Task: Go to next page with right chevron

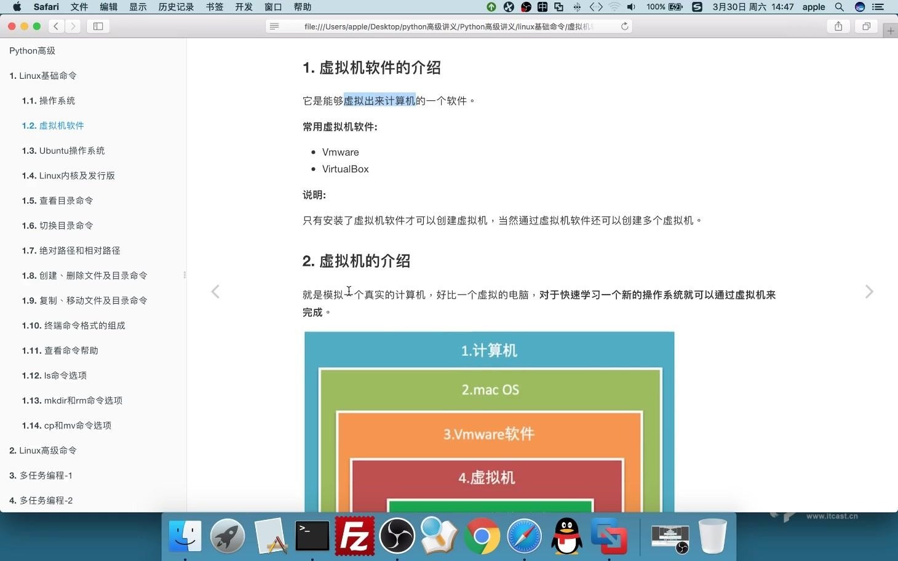Action: tap(868, 292)
